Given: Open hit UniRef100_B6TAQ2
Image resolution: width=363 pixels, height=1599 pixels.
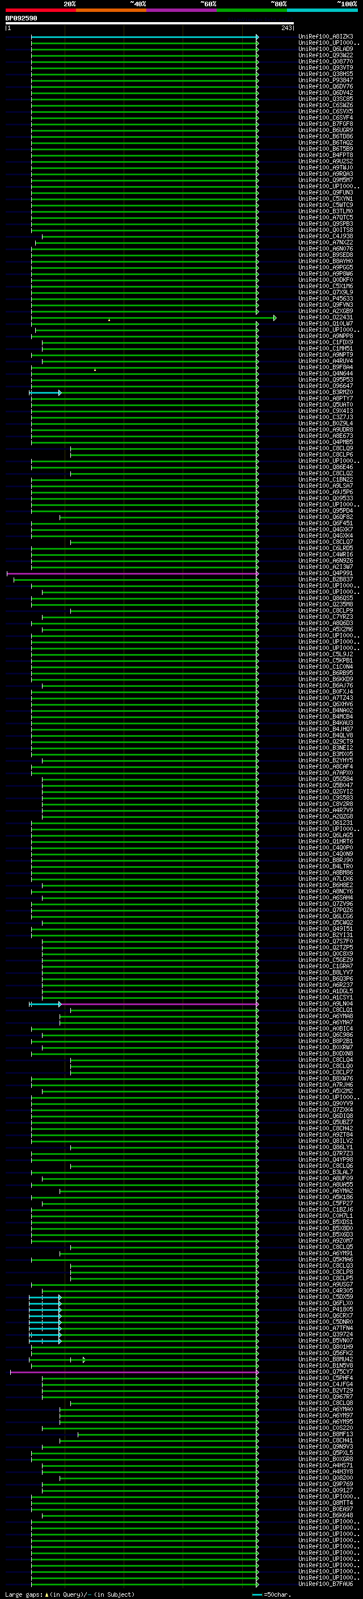Looking at the screenshot, I should coord(326,143).
